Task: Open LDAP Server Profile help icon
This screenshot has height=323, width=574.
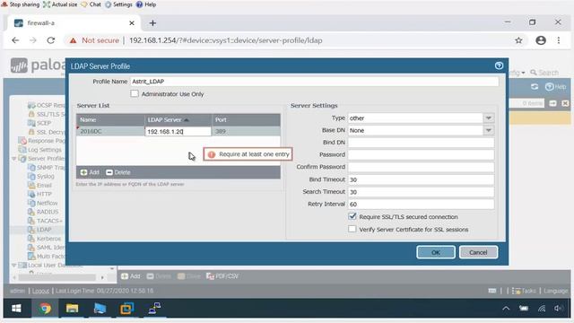Action: [x=499, y=65]
